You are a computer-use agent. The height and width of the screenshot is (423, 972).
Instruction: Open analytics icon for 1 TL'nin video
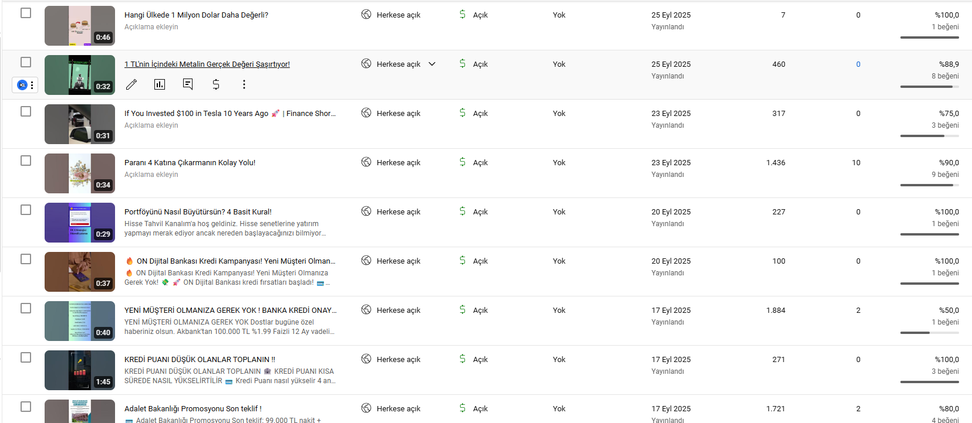click(160, 84)
